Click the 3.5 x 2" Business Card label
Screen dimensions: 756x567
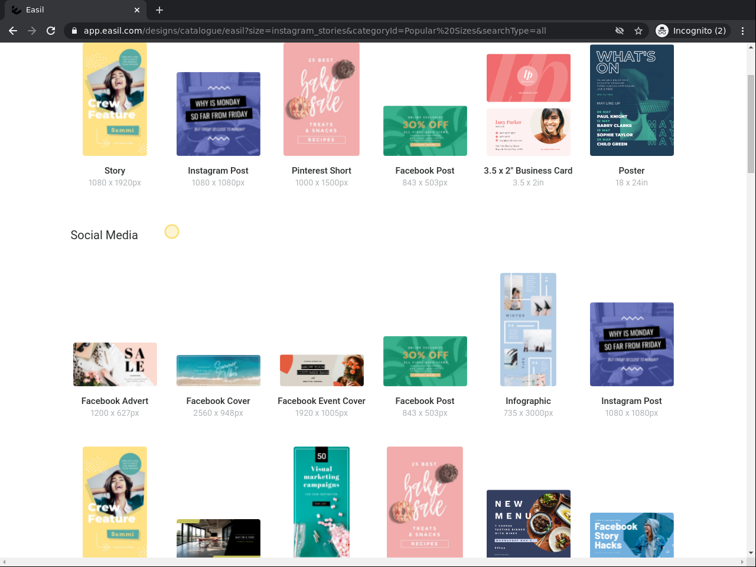[528, 171]
